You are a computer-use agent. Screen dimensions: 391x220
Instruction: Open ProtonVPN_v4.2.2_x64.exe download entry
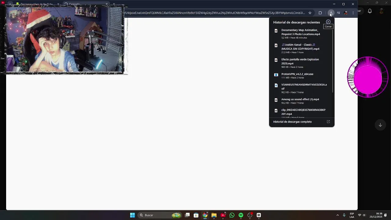[x=301, y=75]
